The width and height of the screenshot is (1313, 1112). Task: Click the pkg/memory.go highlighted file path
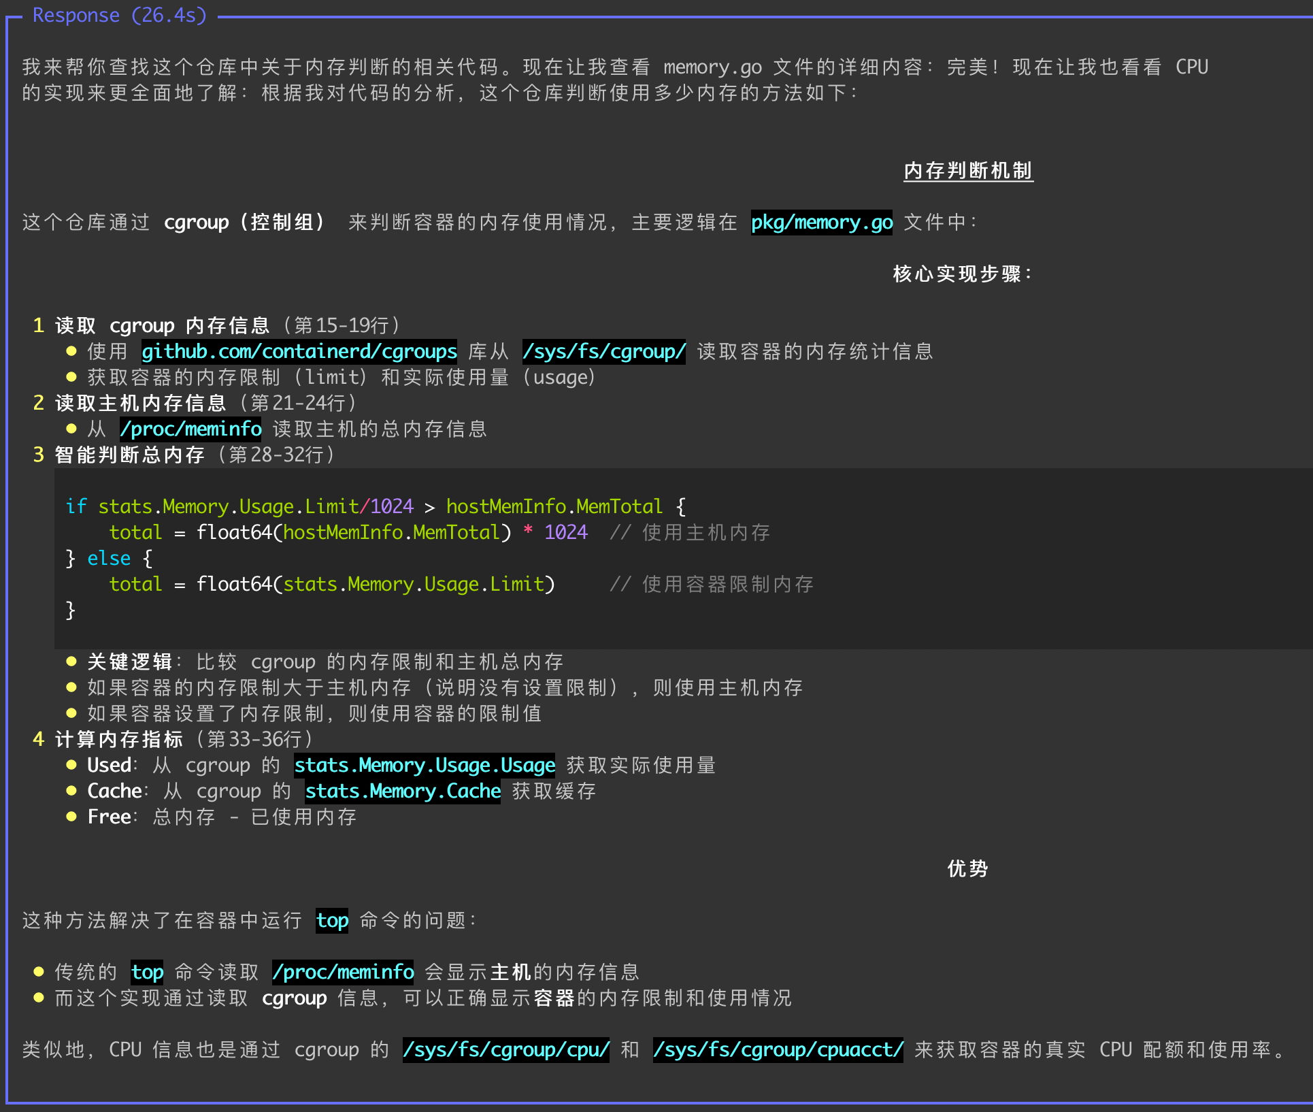coord(821,222)
